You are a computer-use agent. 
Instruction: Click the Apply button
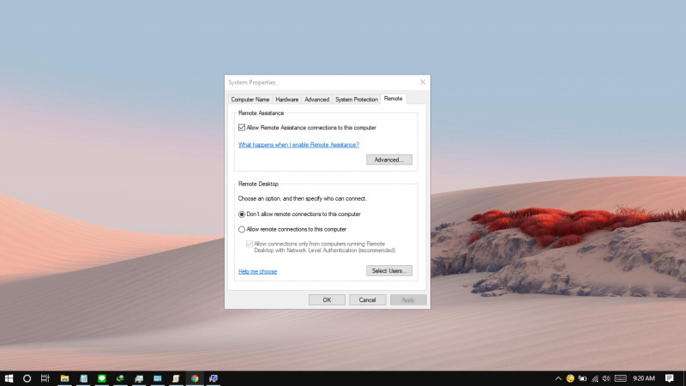(x=408, y=299)
